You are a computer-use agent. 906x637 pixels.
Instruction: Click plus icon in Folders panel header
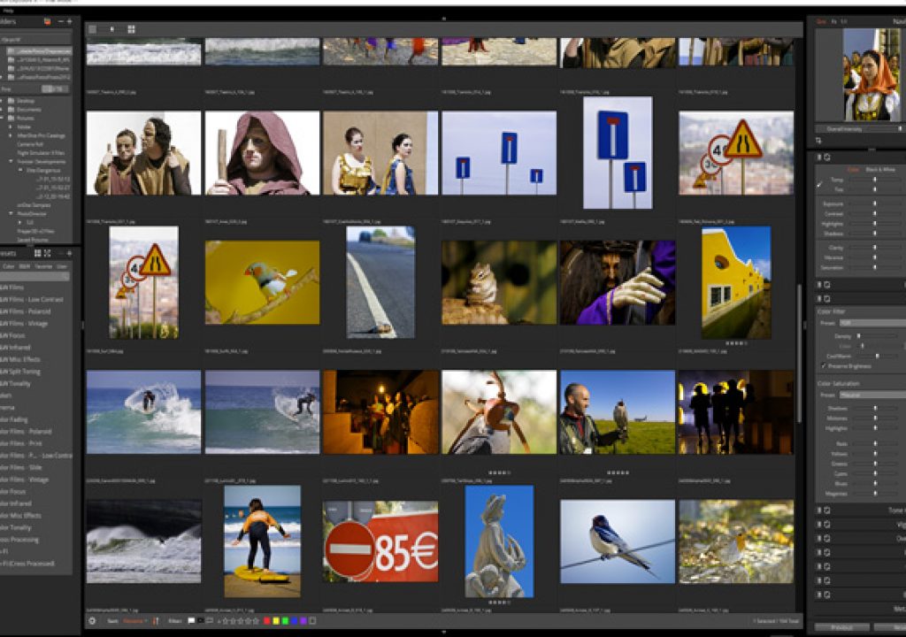[x=69, y=21]
